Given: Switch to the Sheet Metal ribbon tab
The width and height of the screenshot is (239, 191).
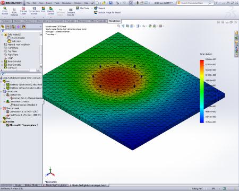Looking at the screenshot, I should click(x=42, y=21).
